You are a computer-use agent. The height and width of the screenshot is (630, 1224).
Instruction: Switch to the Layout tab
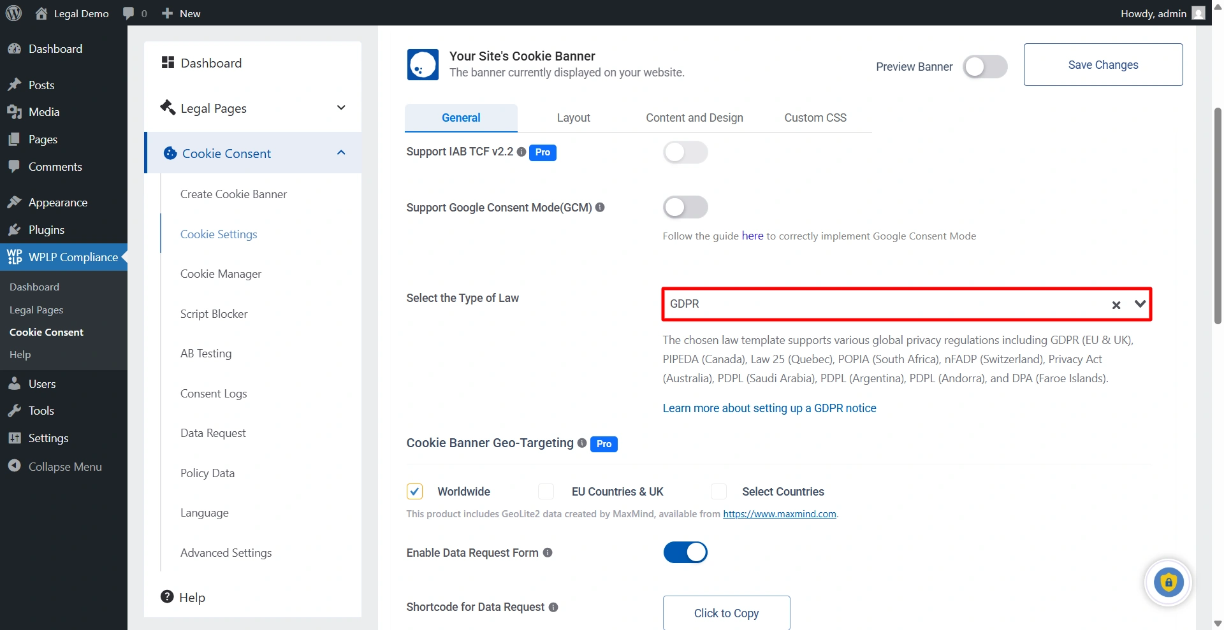[x=573, y=118]
